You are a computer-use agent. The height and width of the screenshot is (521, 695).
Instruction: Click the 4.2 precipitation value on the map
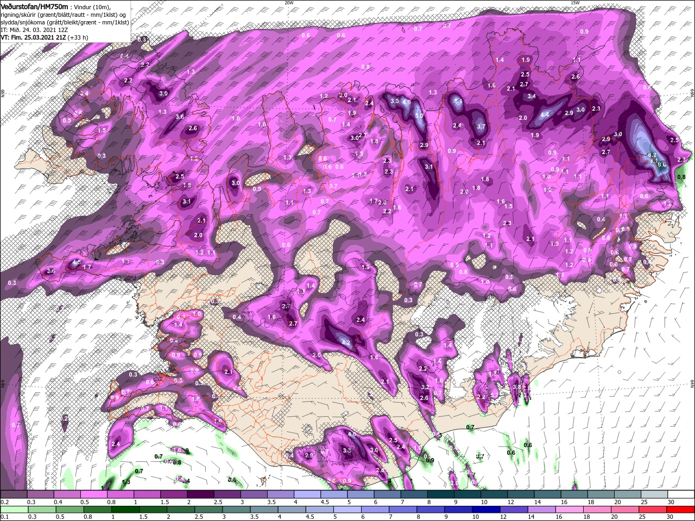pyautogui.click(x=346, y=342)
